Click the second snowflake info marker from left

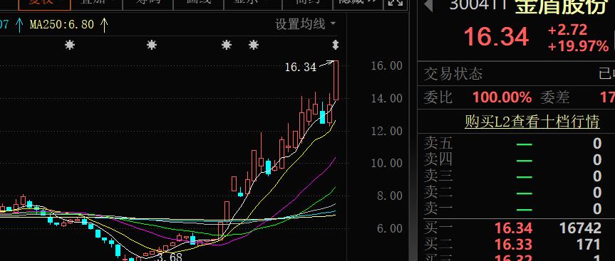click(152, 45)
